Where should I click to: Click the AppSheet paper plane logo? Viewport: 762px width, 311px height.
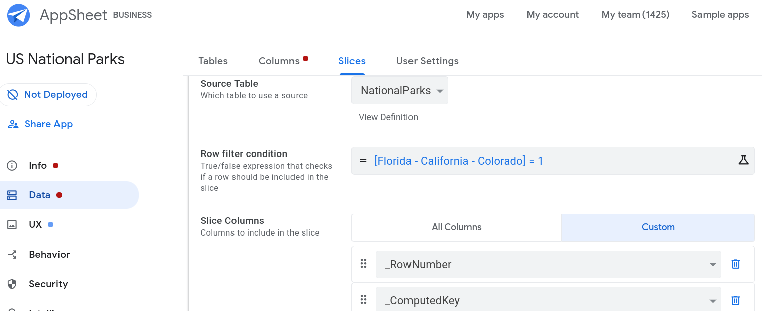pos(18,15)
